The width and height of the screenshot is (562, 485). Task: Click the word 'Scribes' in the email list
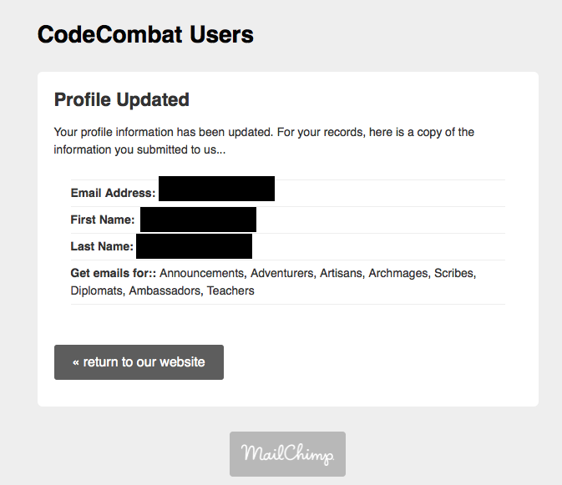454,273
